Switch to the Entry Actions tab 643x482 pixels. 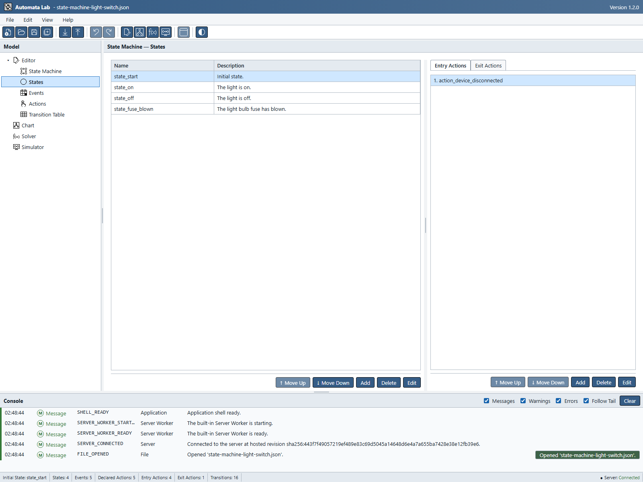(451, 65)
